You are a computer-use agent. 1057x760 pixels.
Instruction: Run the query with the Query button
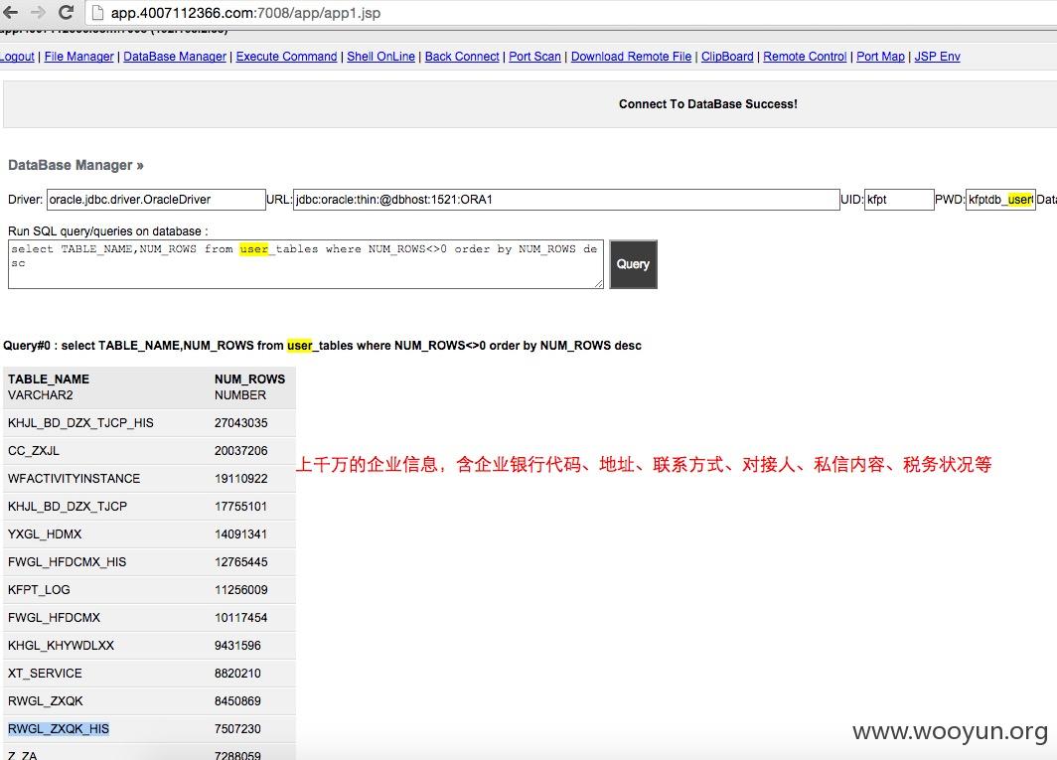point(633,264)
